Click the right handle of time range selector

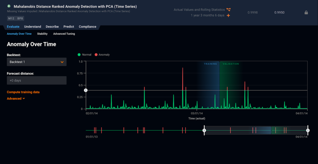click(308, 130)
